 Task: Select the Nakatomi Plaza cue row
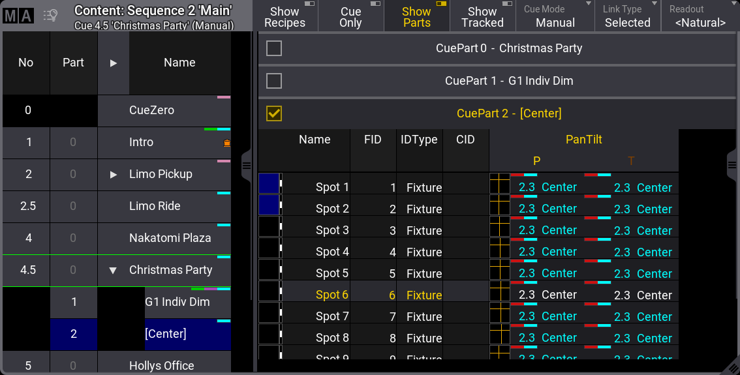170,238
